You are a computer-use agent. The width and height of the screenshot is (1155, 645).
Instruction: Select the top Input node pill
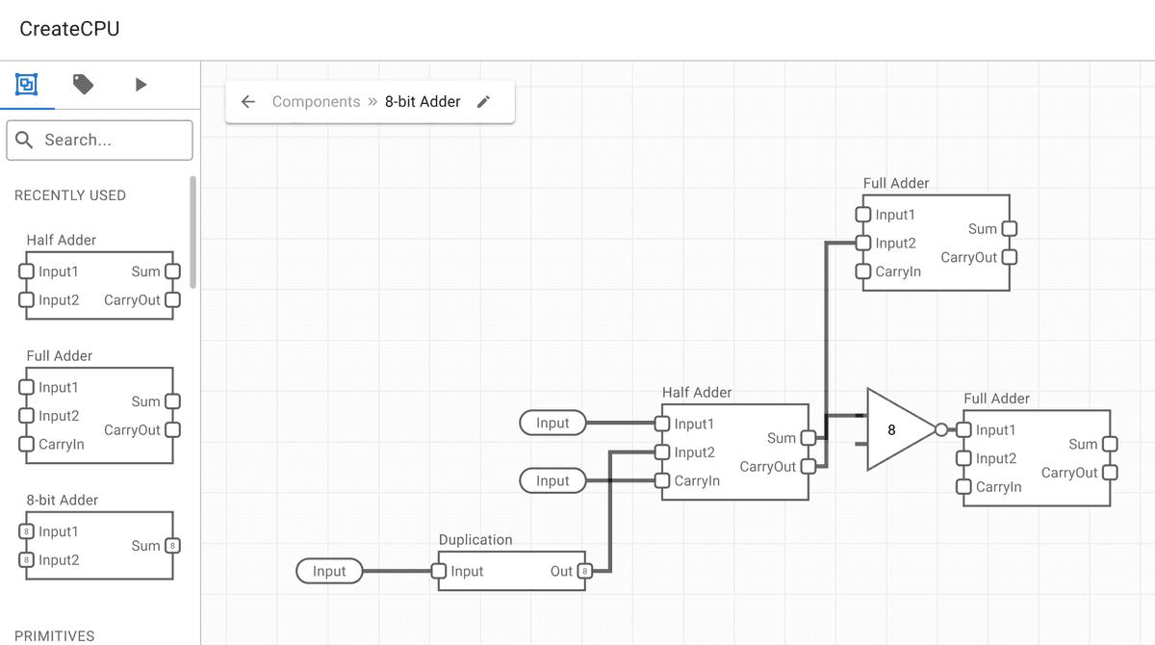[552, 423]
